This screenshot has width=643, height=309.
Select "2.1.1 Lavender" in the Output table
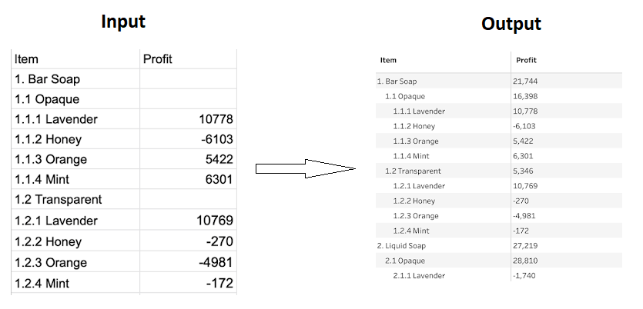click(x=418, y=275)
